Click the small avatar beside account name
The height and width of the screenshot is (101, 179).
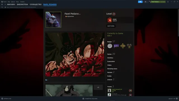click(150, 2)
